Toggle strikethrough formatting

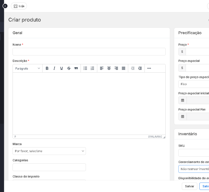(x=69, y=68)
